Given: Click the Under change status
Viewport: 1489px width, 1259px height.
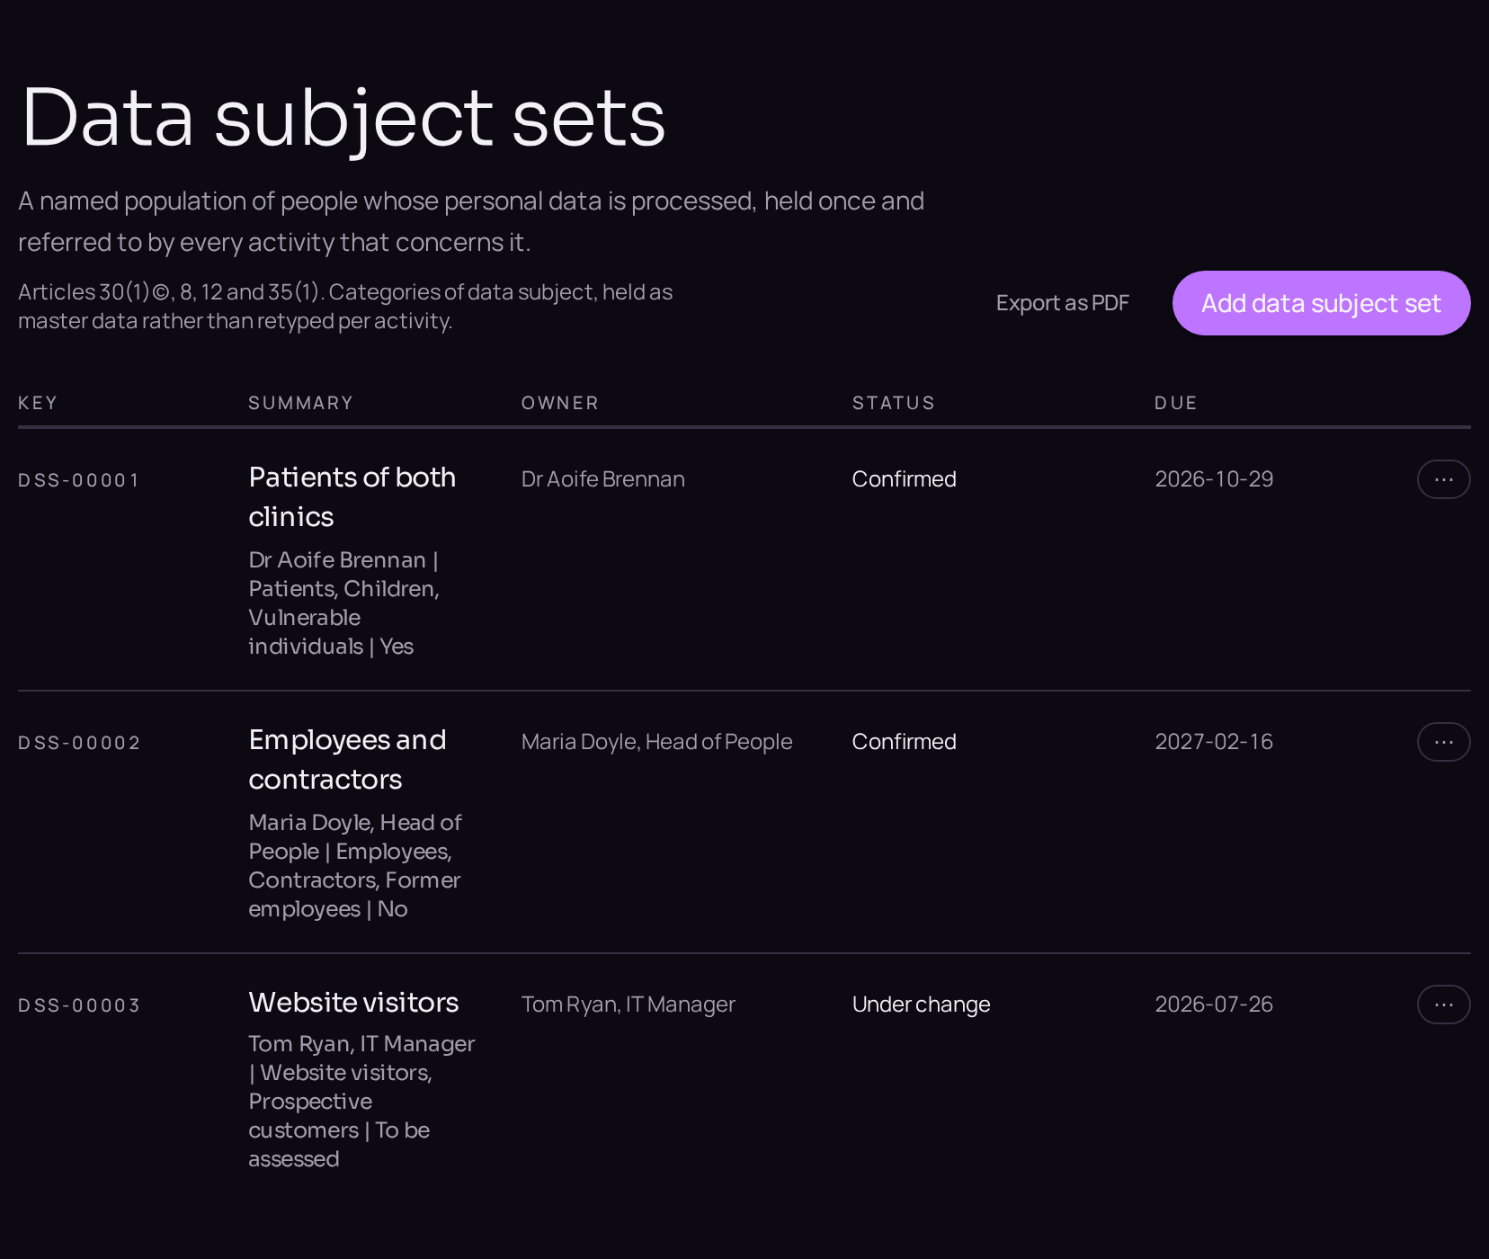Looking at the screenshot, I should (922, 1005).
